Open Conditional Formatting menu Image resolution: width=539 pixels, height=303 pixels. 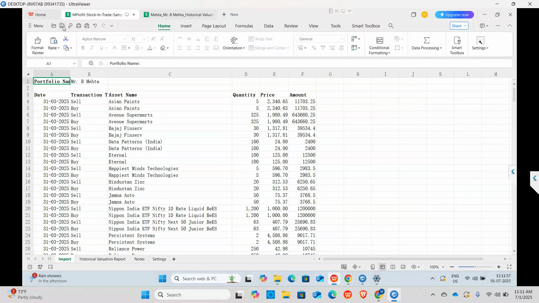tap(379, 46)
